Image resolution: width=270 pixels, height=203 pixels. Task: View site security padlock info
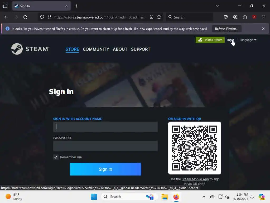pos(50,17)
